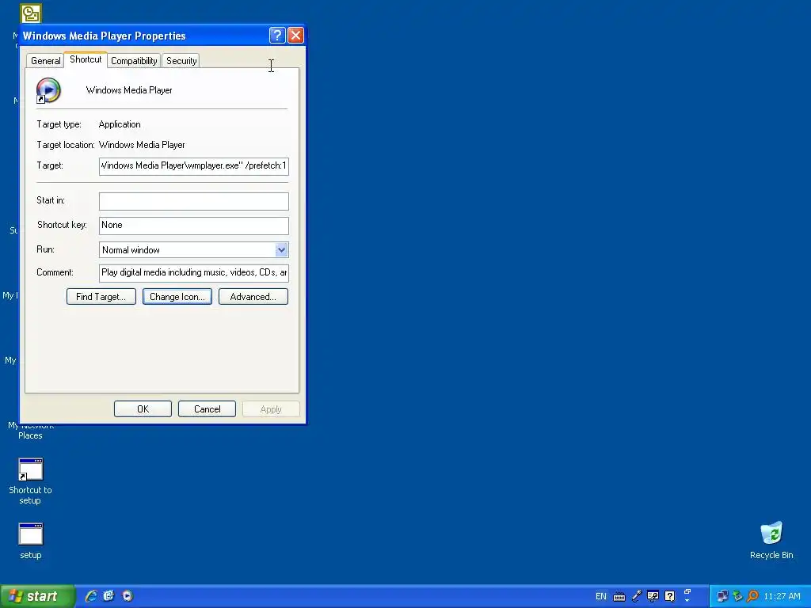Click the language bar restore/options icon
This screenshot has height=608, width=811.
tap(687, 592)
